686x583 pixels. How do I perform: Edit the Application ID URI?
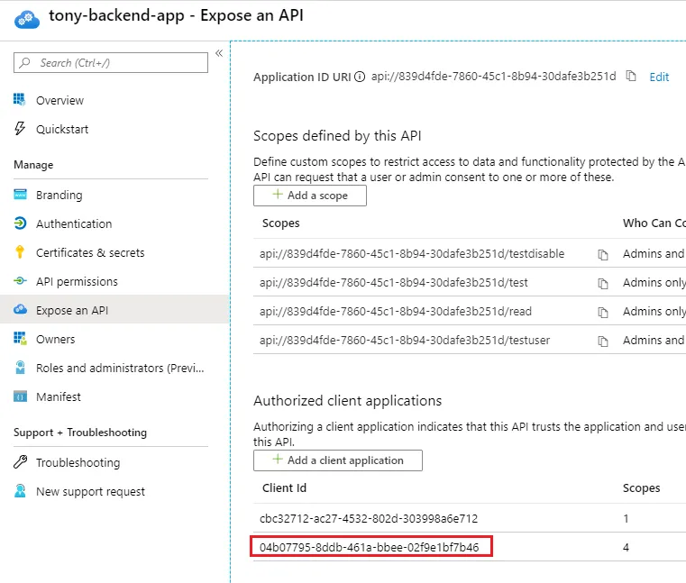[659, 77]
